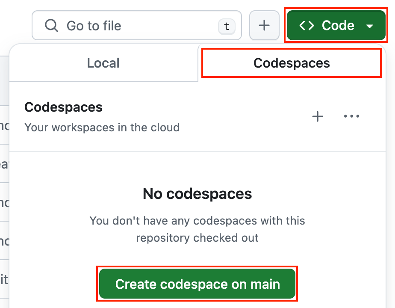The image size is (395, 308).
Task: Click inside the Go to file search field
Action: pos(128,25)
